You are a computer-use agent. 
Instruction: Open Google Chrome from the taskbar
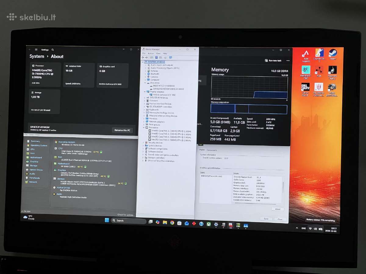172,223
